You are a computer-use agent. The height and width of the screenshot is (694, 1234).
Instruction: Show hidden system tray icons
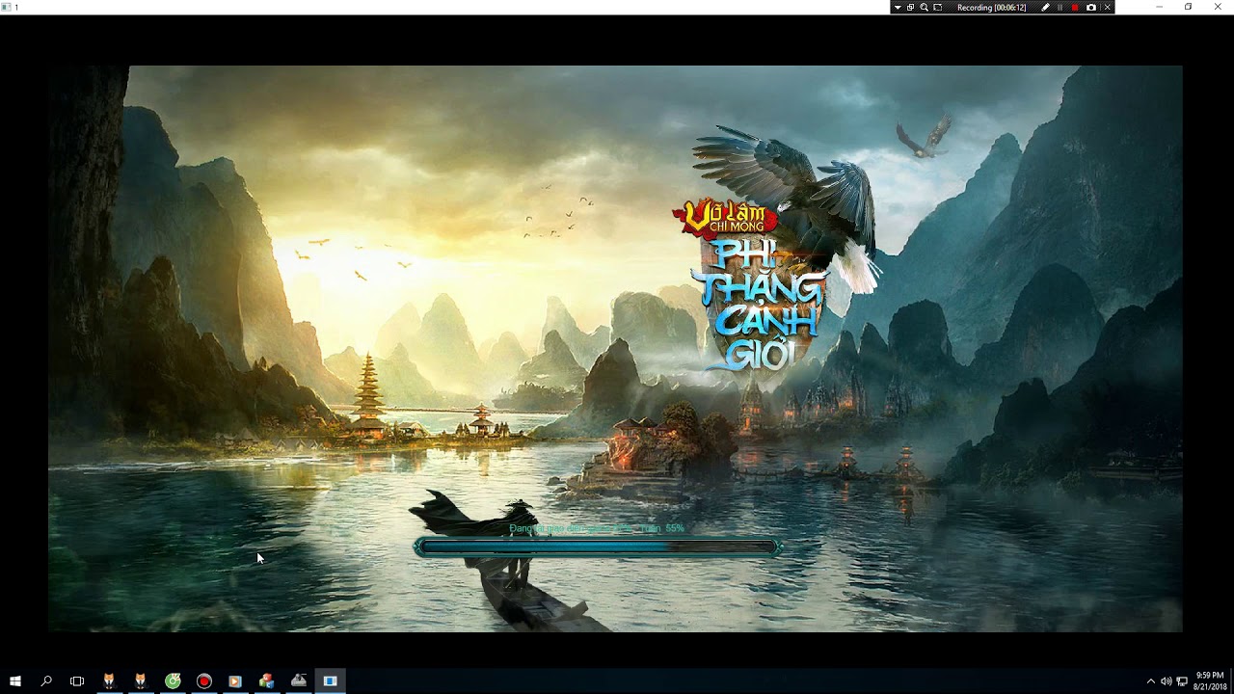pos(1150,681)
